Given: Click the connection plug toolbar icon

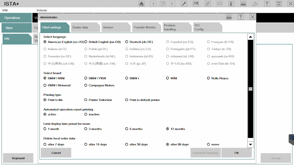Looking at the screenshot, I should point(208,4).
